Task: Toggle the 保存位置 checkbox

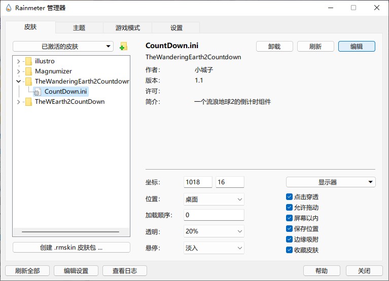Action: (289, 229)
